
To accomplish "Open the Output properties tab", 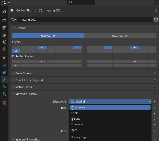I will tap(4, 28).
